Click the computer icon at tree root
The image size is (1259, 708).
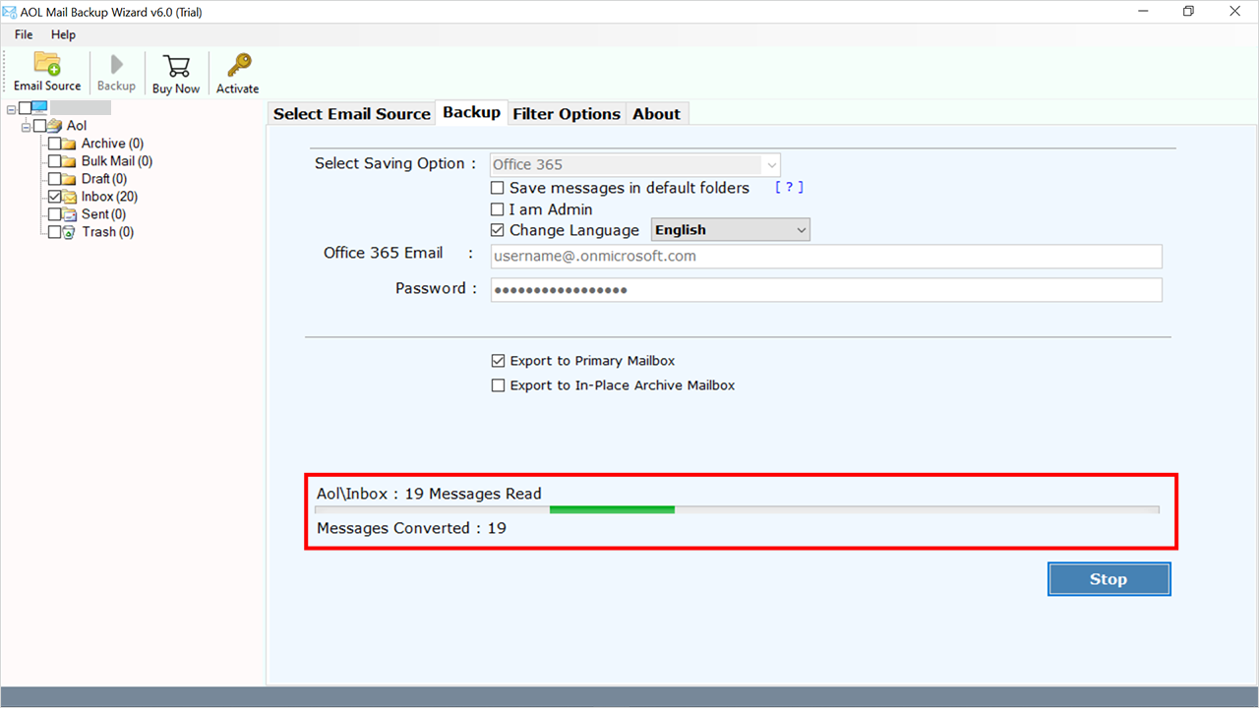pos(39,108)
